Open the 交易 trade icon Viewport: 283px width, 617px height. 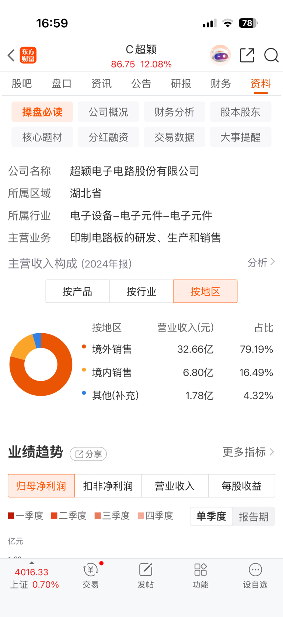[x=91, y=575]
